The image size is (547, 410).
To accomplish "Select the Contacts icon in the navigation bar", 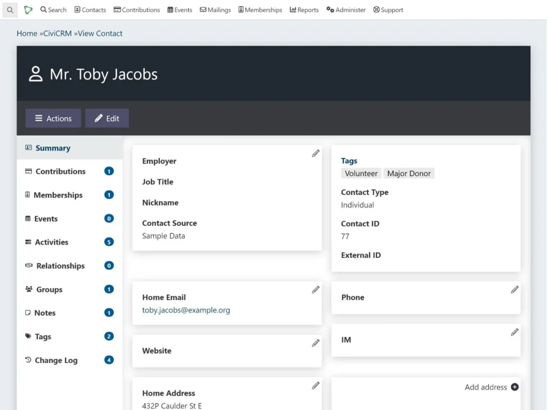I will tap(76, 10).
